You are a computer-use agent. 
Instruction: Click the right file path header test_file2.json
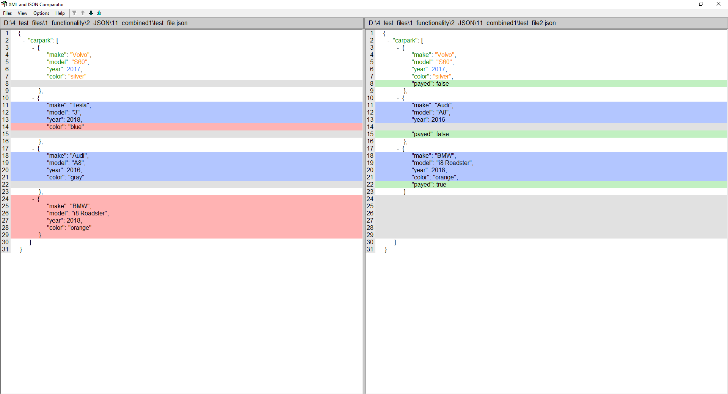coord(462,23)
